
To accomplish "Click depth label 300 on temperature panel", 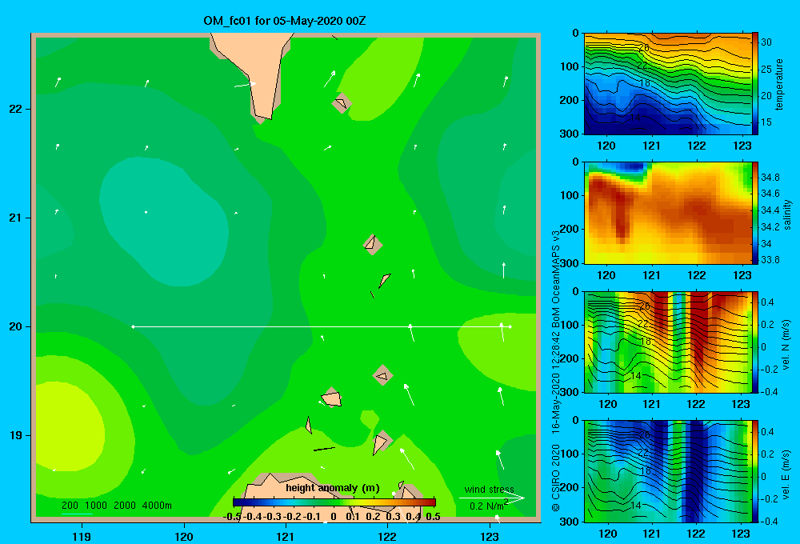I will point(570,134).
